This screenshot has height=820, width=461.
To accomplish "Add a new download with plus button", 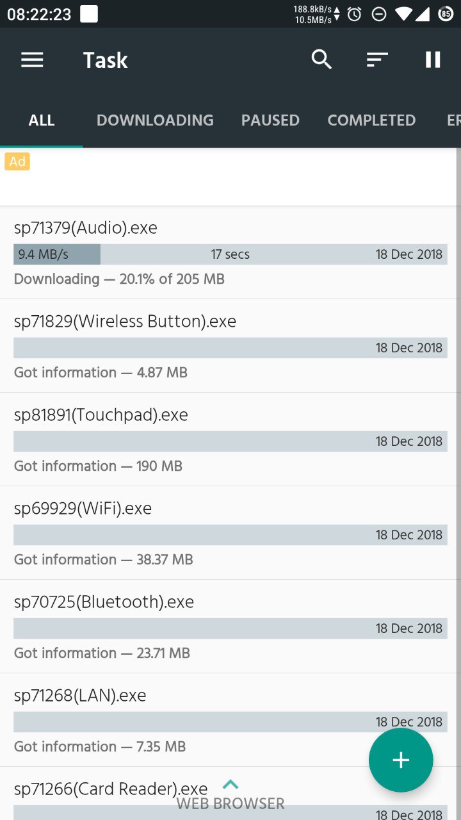I will point(401,760).
